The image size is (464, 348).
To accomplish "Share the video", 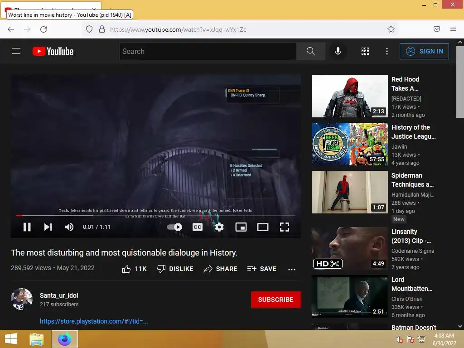I will tap(221, 269).
